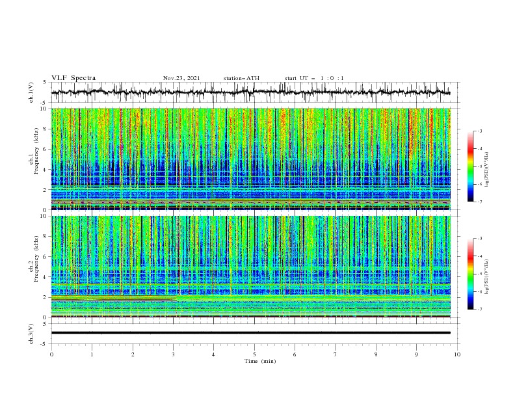Click the "4" kHz tick on ch.1 spectrogram
Screen dimensions: 515x398
pyautogui.click(x=46, y=170)
